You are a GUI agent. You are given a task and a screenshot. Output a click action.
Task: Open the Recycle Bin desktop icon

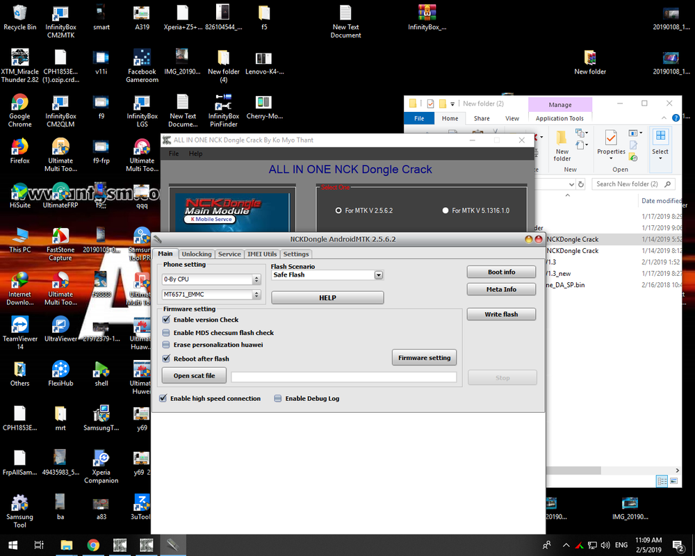pos(20,18)
